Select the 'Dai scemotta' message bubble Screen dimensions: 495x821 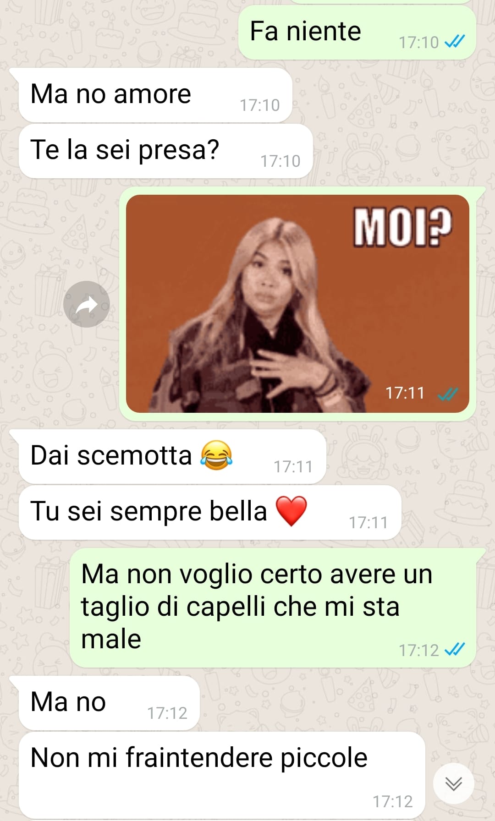[x=172, y=456]
